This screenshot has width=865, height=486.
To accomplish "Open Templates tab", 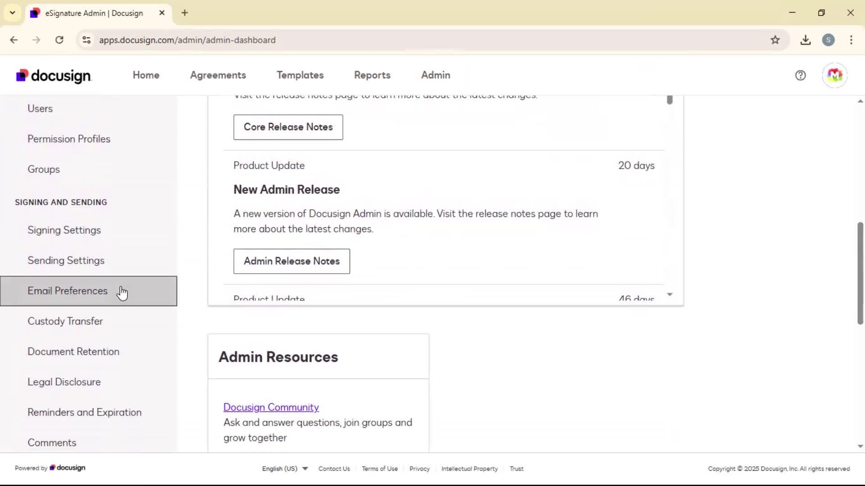I will tap(300, 75).
